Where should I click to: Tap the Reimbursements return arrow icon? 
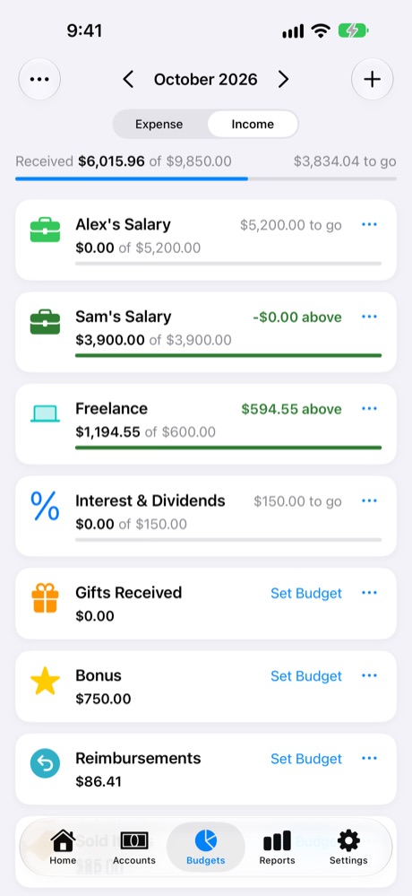click(45, 763)
